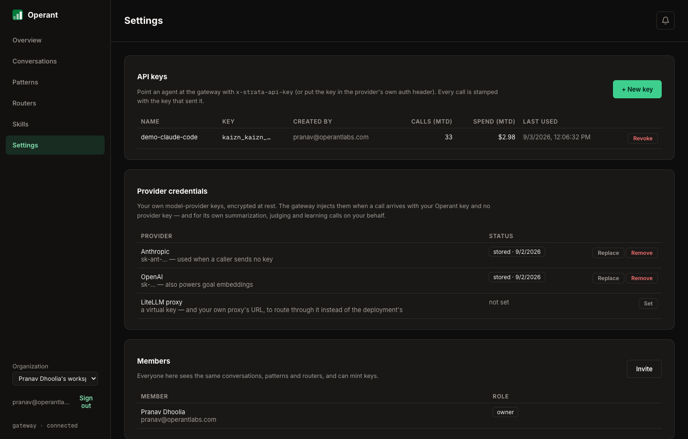This screenshot has height=439, width=688.
Task: Click the member name Pranav Dhoolia
Action: 163,412
